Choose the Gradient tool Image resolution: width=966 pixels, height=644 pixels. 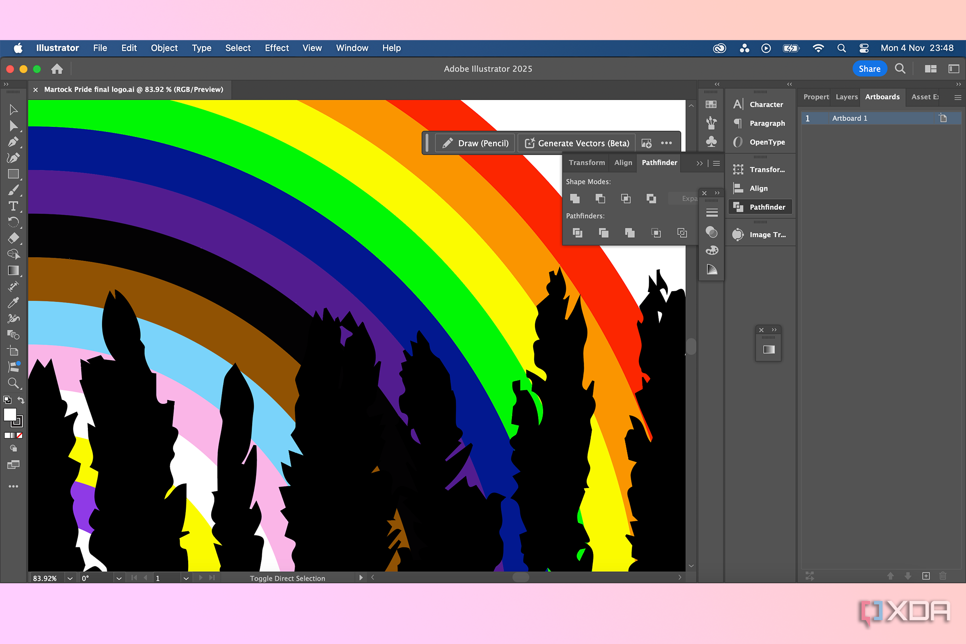[13, 270]
